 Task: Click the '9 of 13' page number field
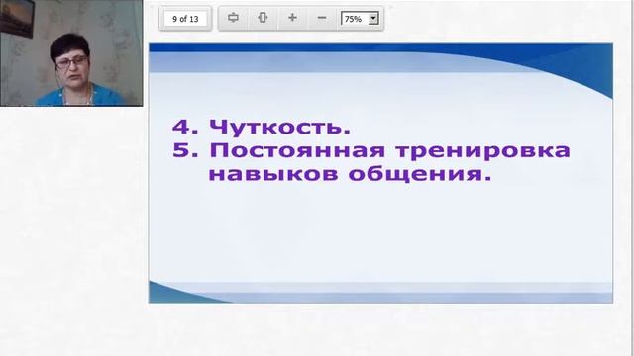[185, 19]
